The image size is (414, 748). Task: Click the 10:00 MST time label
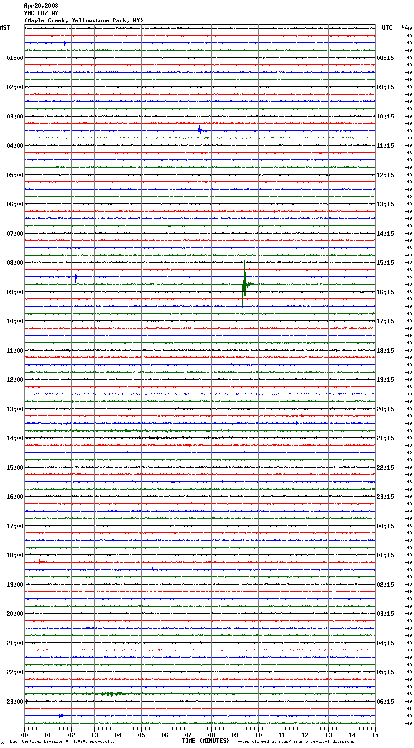click(15, 321)
